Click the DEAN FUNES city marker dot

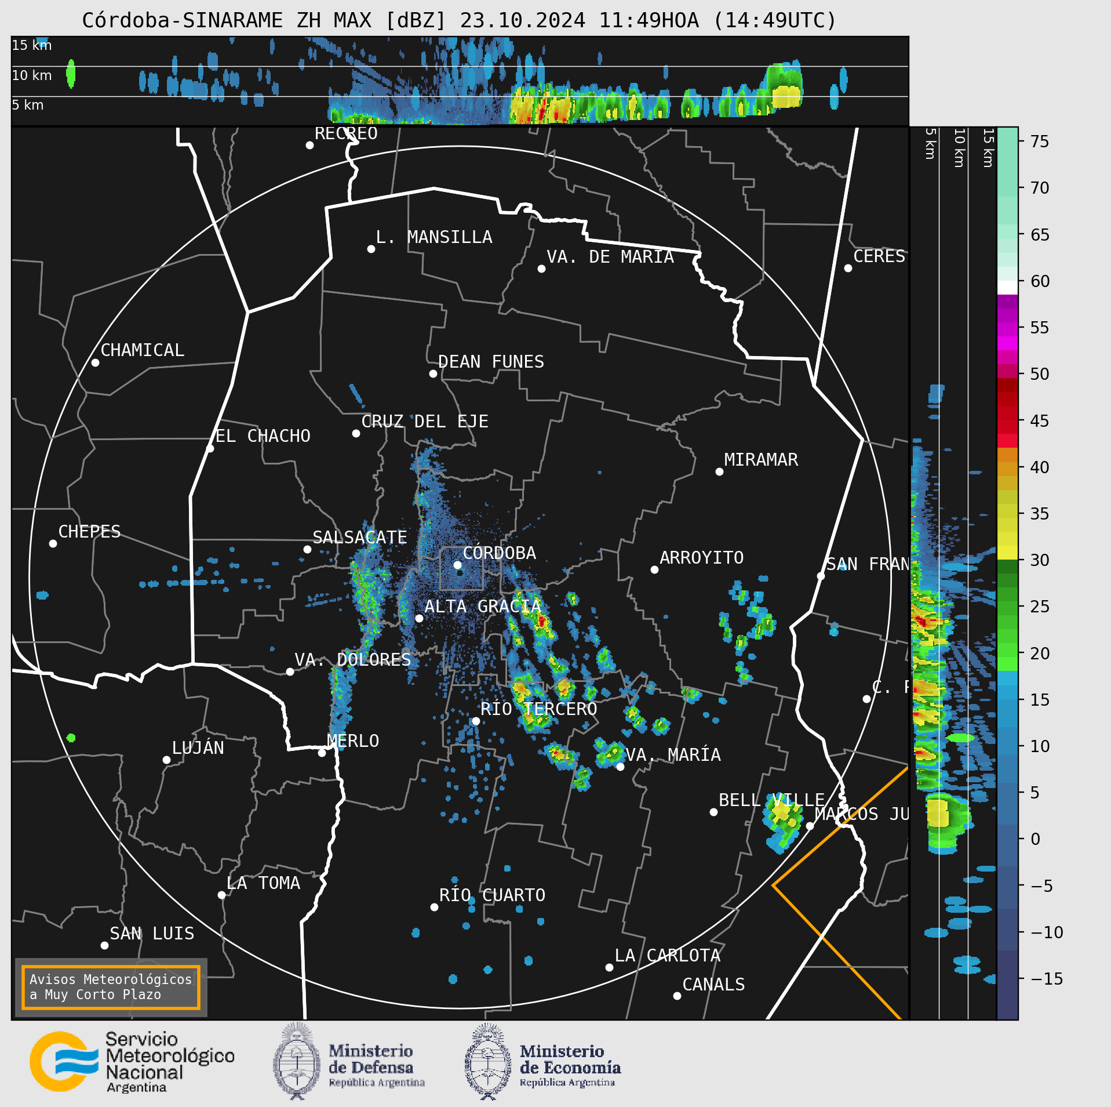point(433,373)
